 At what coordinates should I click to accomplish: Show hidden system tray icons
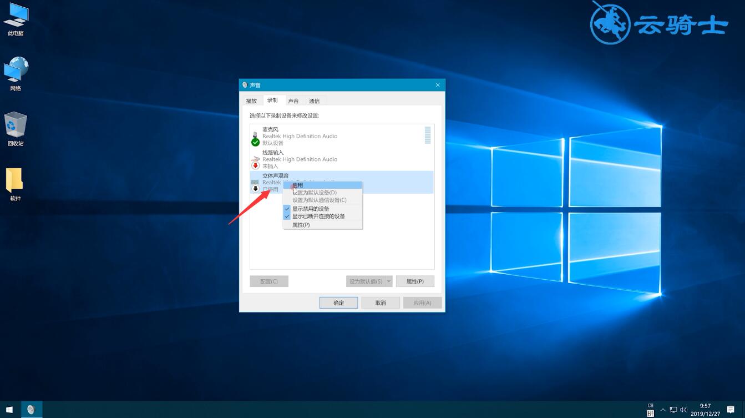(663, 410)
